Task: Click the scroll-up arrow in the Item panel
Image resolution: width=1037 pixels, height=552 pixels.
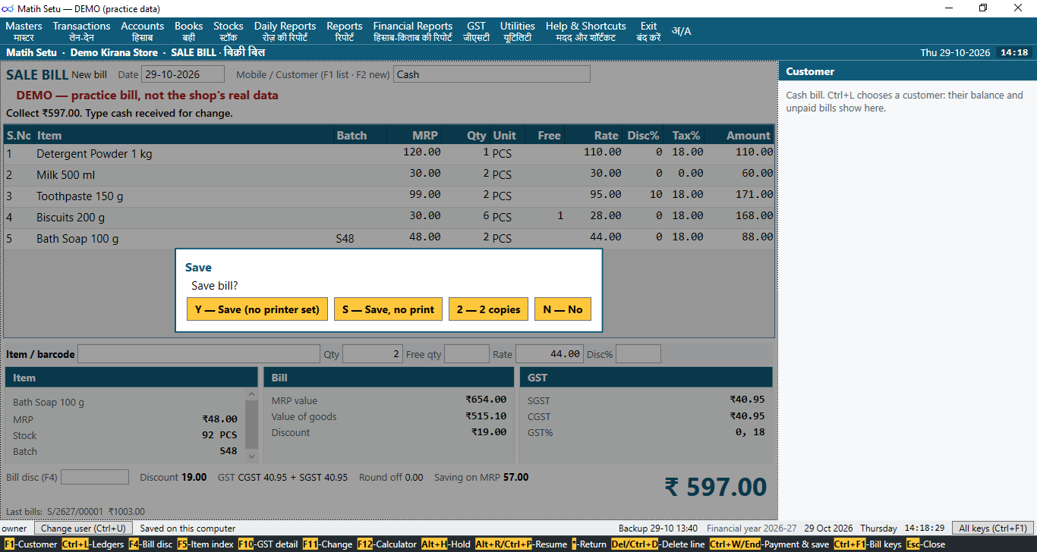Action: pyautogui.click(x=251, y=394)
